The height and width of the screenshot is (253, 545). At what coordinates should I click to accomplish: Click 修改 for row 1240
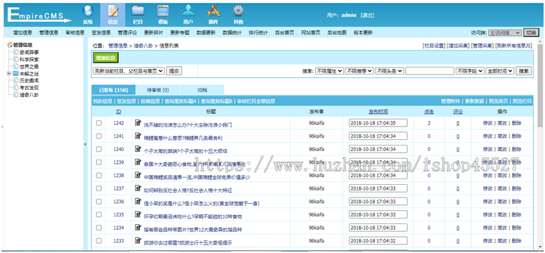click(x=487, y=149)
